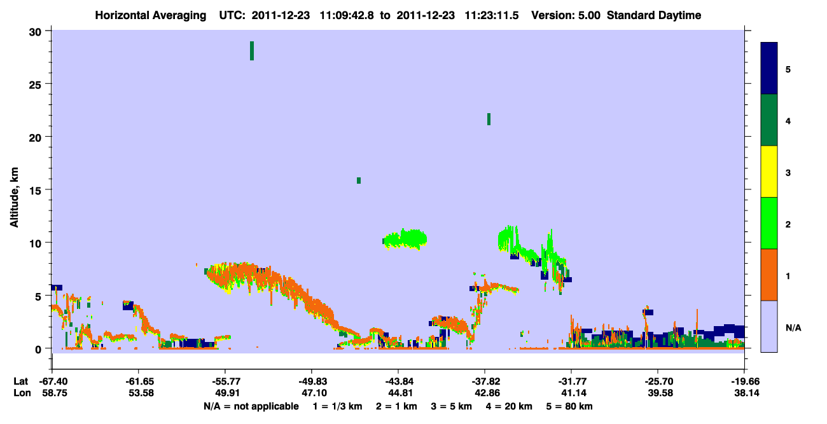
Task: Click the dark green feature near 22 km altitude
Action: pyautogui.click(x=489, y=119)
